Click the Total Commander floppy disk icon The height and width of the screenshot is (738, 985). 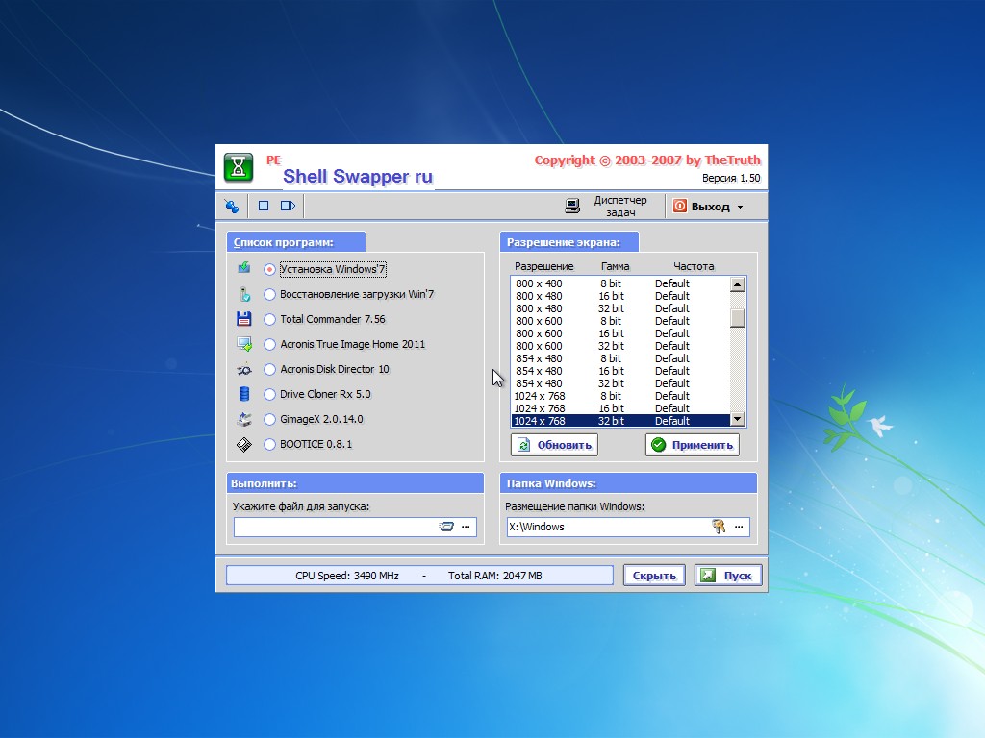coord(244,319)
